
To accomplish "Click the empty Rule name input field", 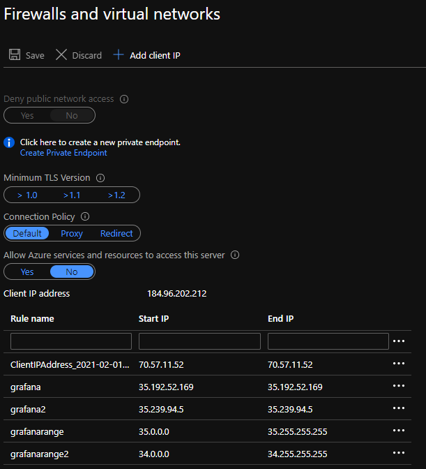I will (x=71, y=341).
